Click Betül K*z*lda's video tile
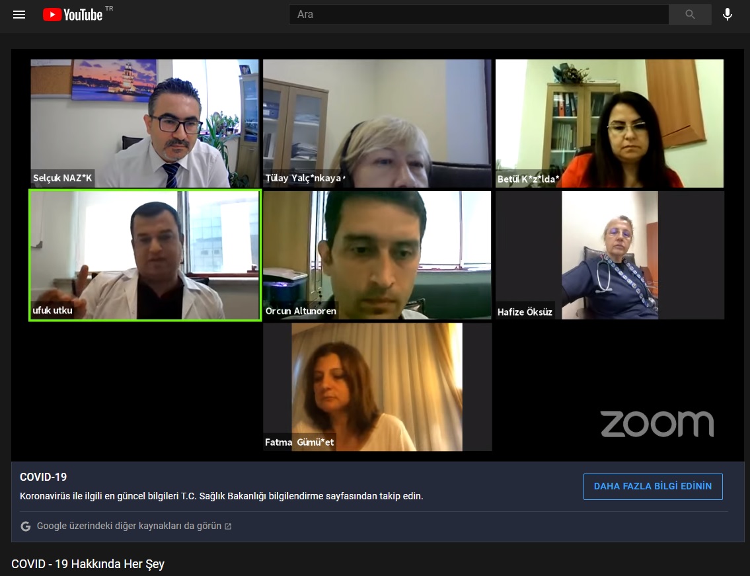 (x=609, y=124)
